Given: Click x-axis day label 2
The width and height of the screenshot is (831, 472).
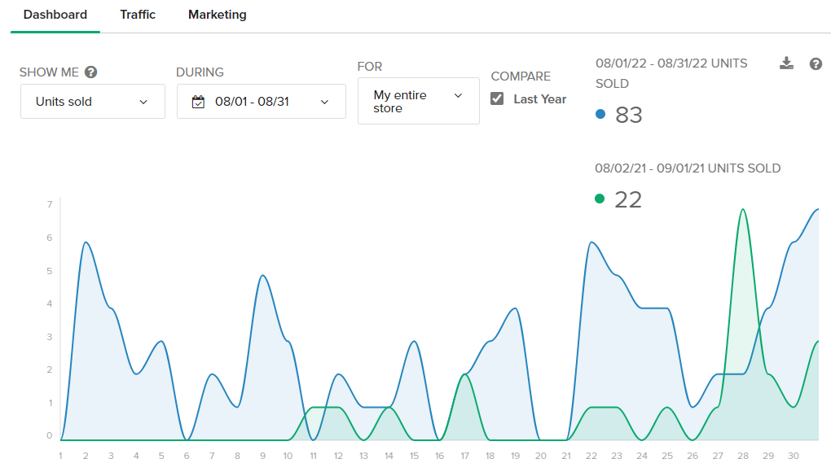Looking at the screenshot, I should coord(86,456).
